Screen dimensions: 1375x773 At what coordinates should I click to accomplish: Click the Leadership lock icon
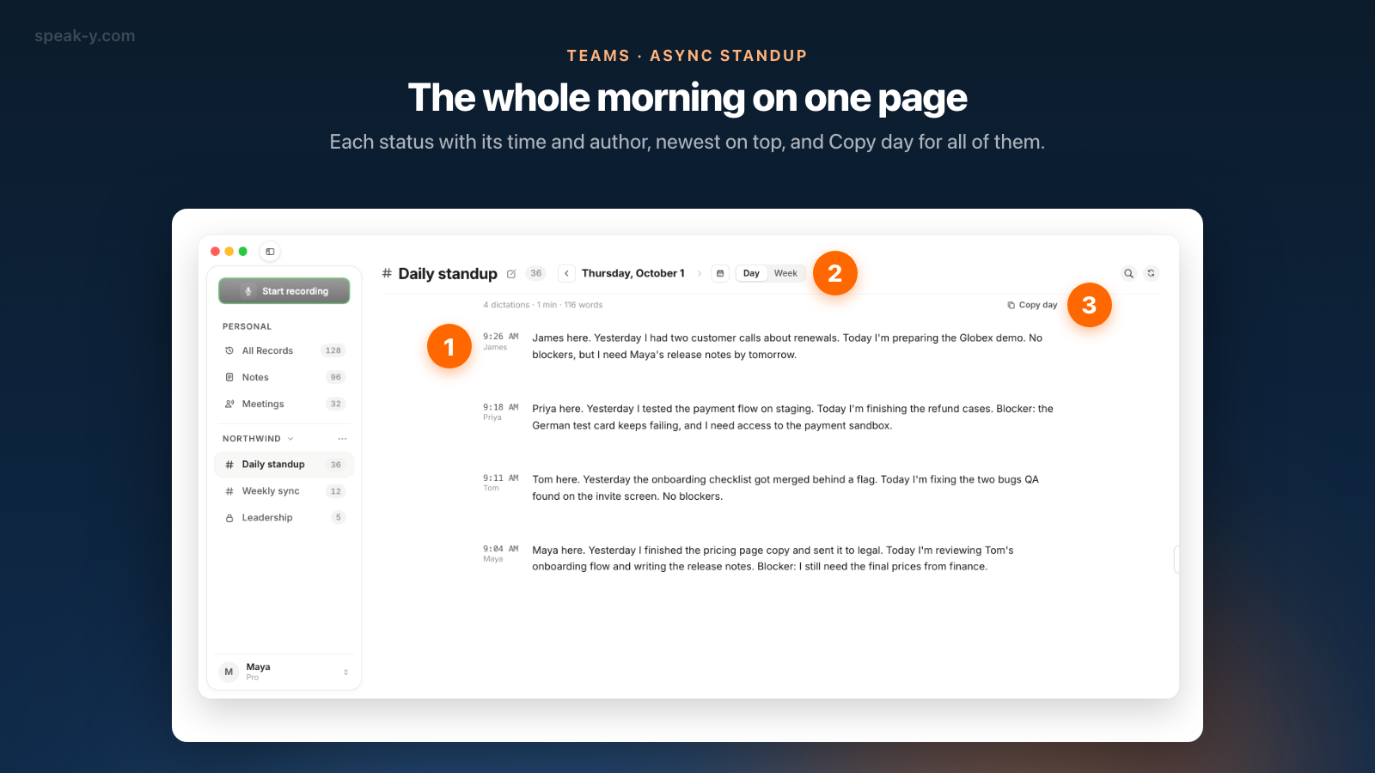229,518
